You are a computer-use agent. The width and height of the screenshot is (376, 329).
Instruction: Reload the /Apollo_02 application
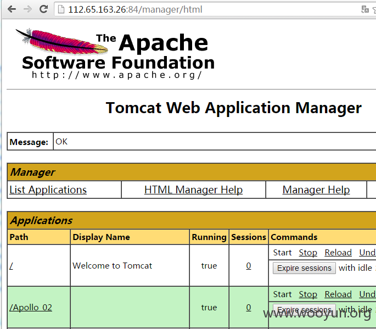338,294
